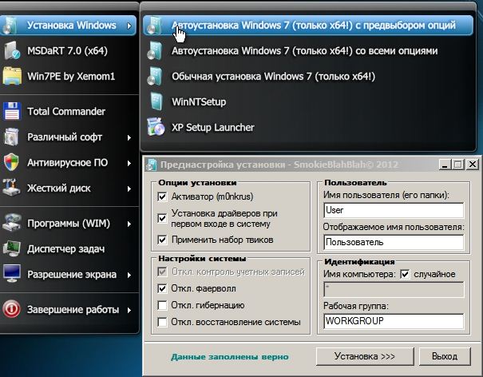Viewport: 483px width, 377px height.
Task: Open Диспетчер задач icon
Action: point(13,248)
